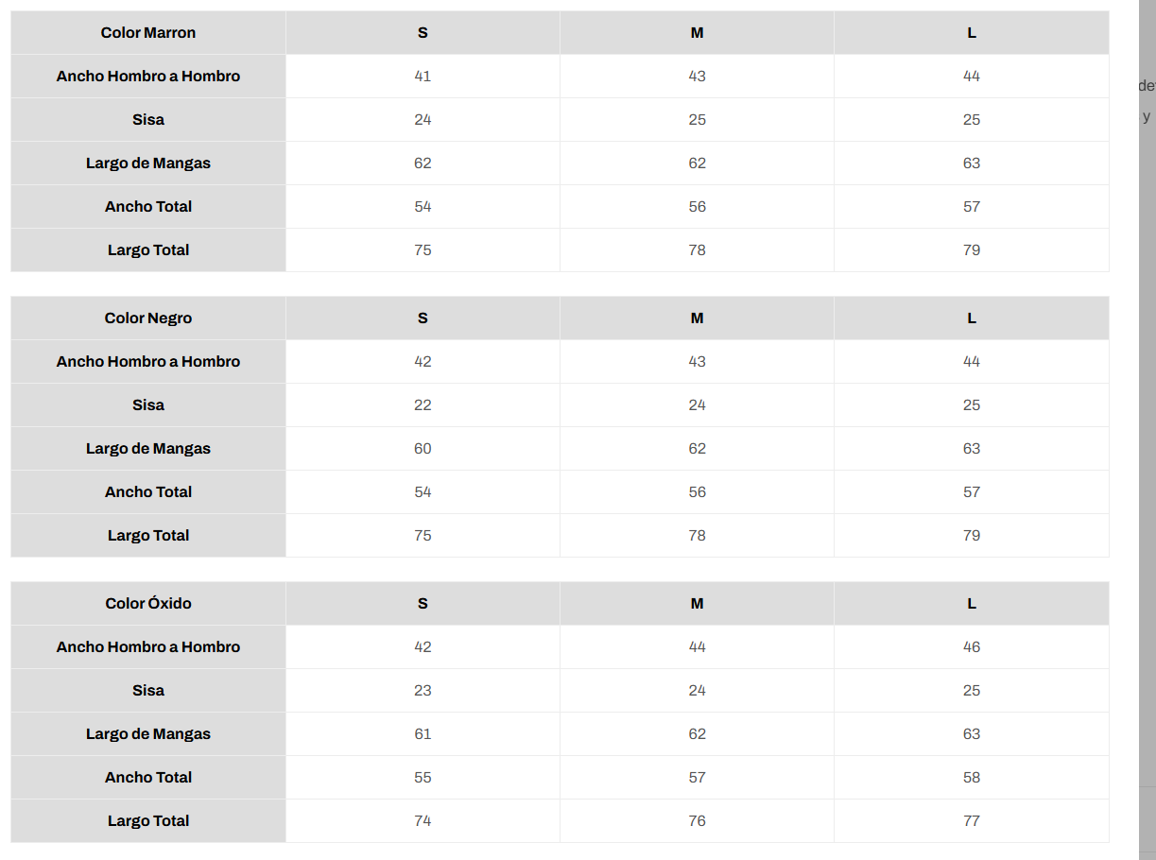Click size S Sisa value 23 in Óxido table
The height and width of the screenshot is (860, 1156).
pos(423,691)
